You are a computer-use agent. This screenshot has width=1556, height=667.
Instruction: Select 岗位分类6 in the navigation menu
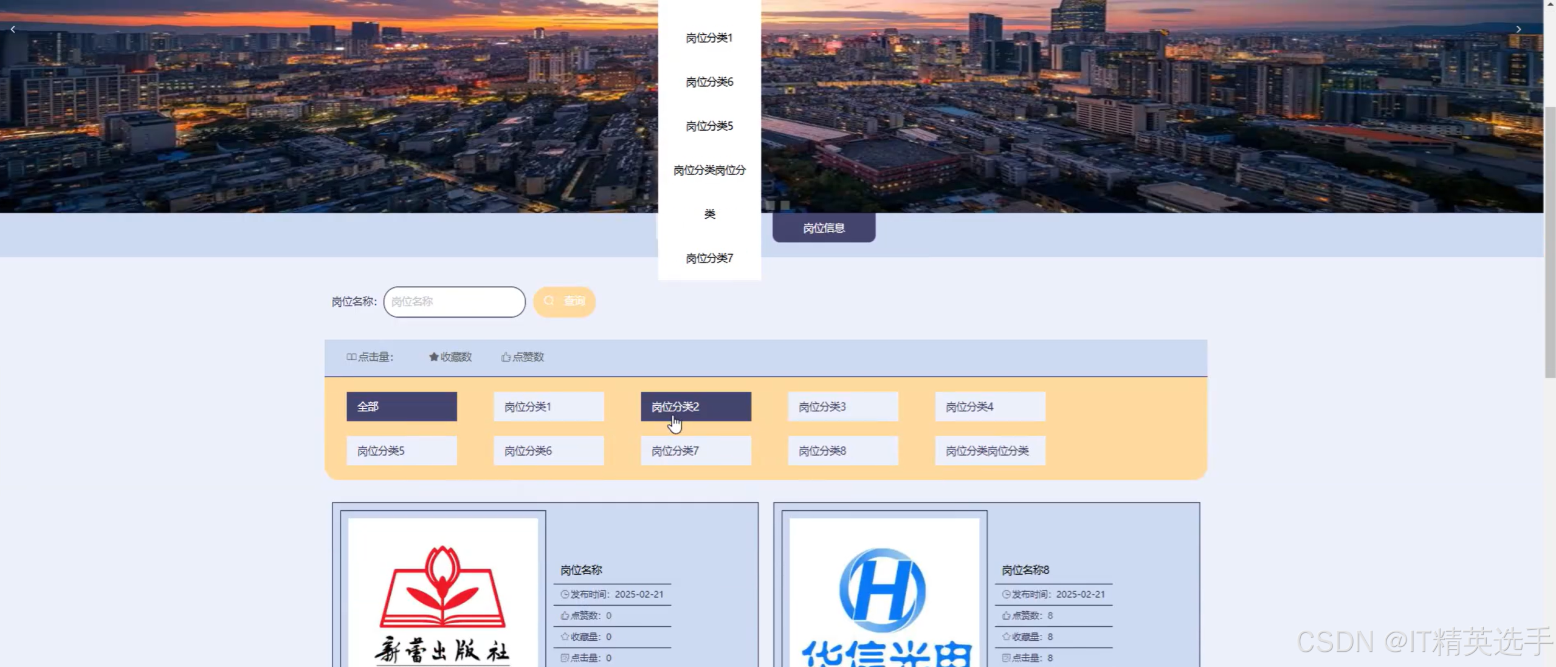coord(709,81)
